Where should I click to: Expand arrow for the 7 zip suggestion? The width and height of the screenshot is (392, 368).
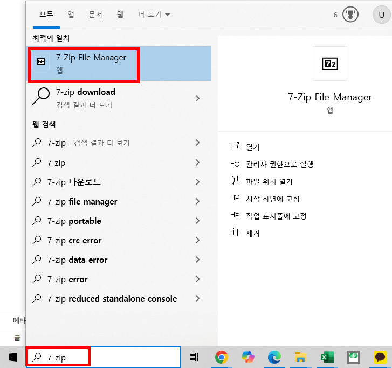click(197, 162)
